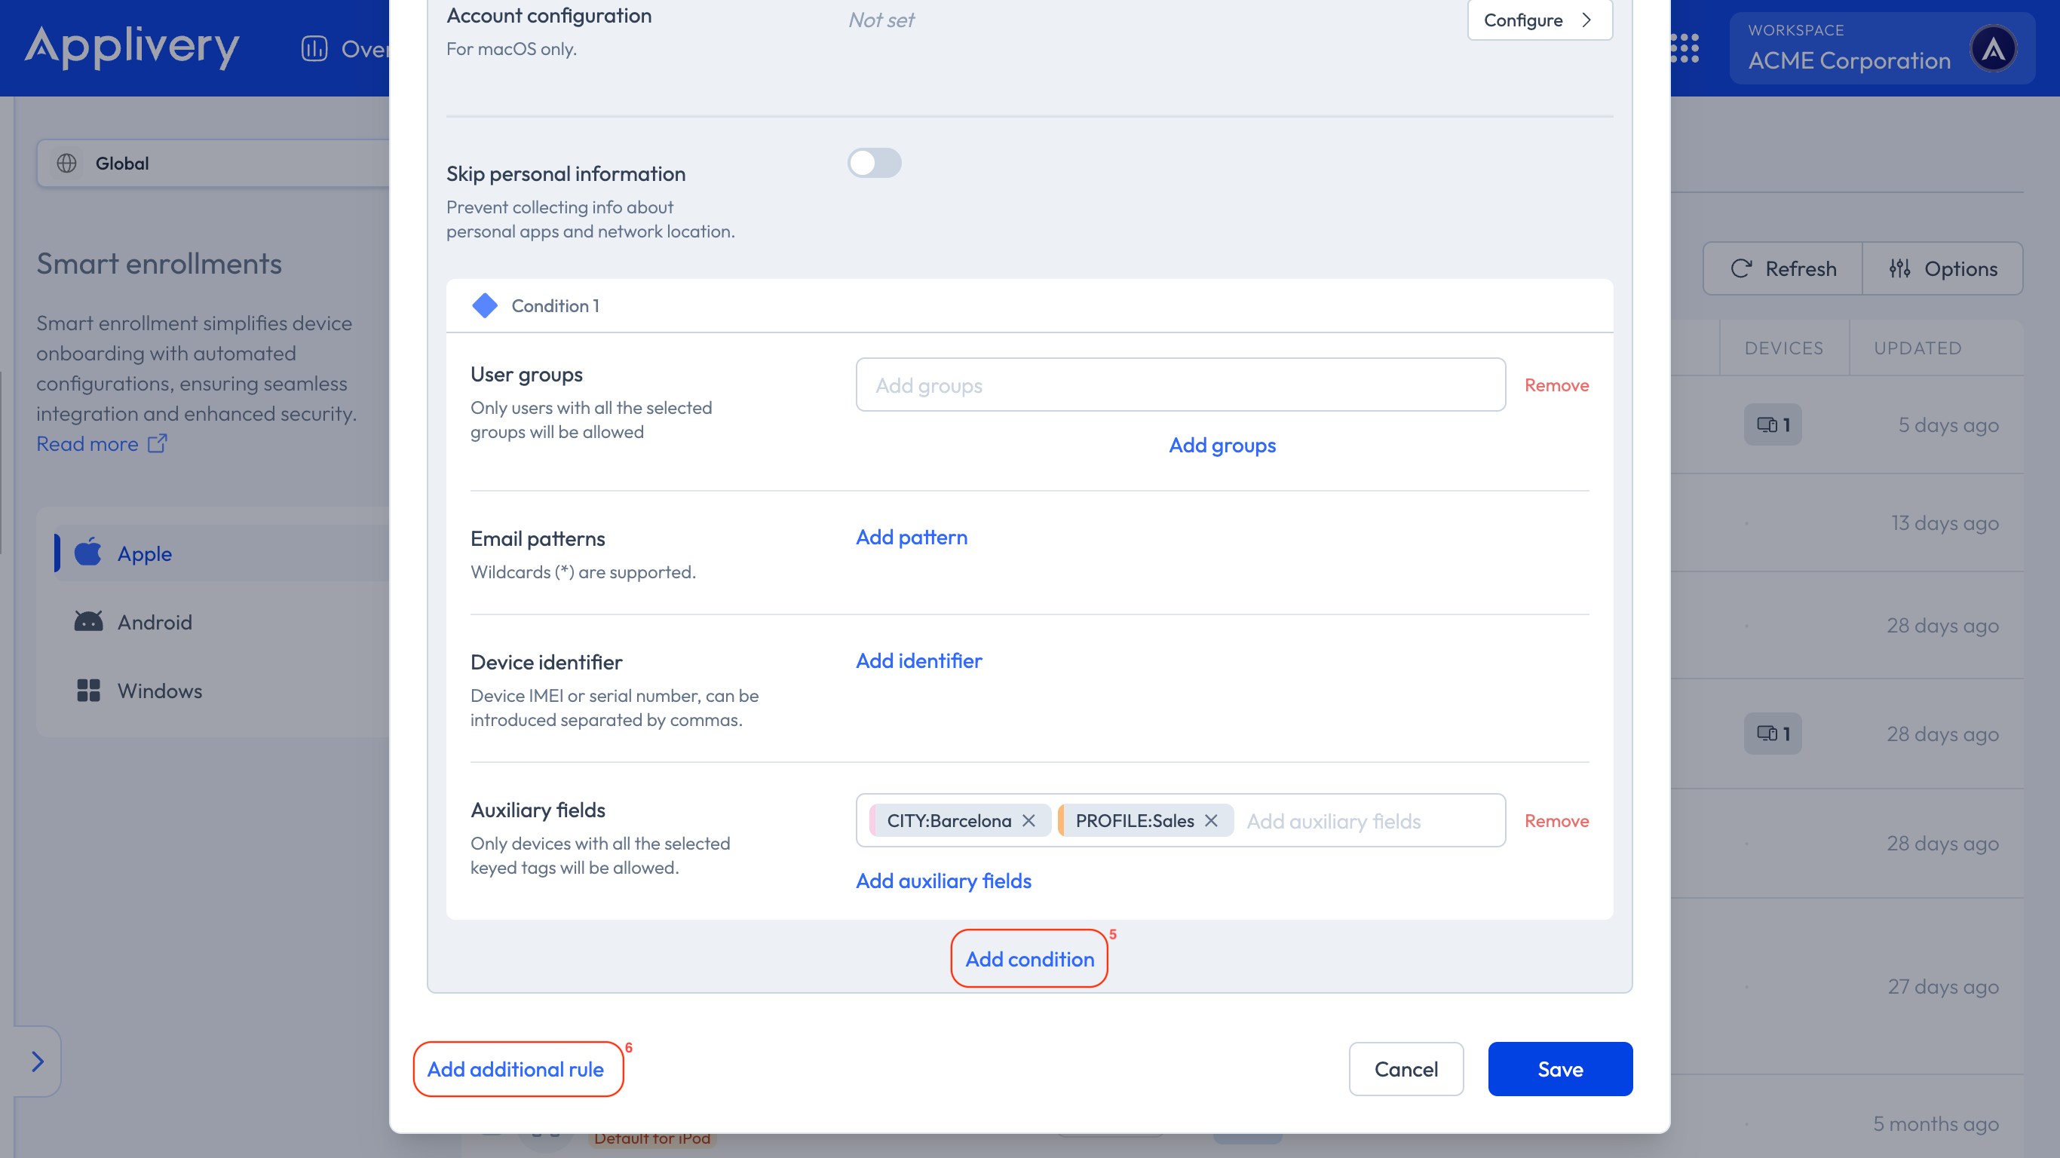Remove the CITY:Barcelona tag
Viewport: 2060px width, 1158px height.
[x=1028, y=820]
